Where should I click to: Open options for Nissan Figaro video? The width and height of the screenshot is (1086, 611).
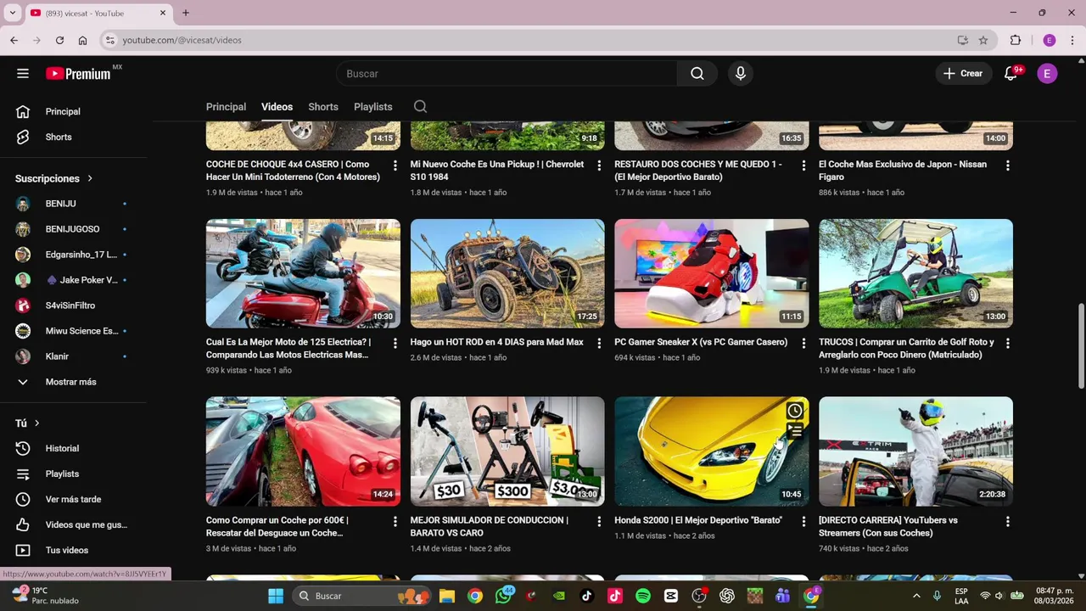1008,165
